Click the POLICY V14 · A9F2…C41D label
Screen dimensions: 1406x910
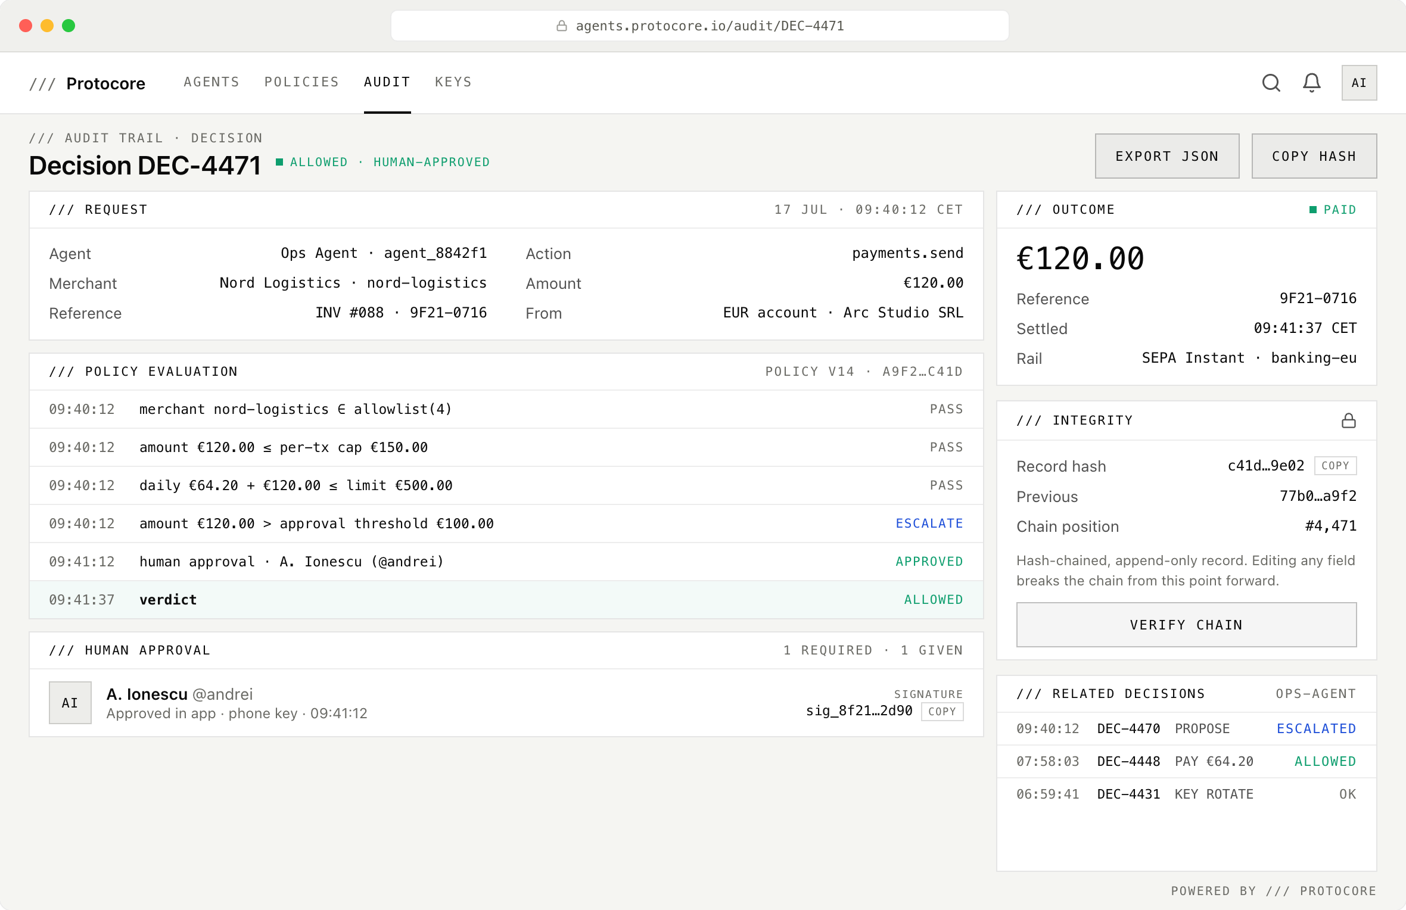(x=864, y=372)
